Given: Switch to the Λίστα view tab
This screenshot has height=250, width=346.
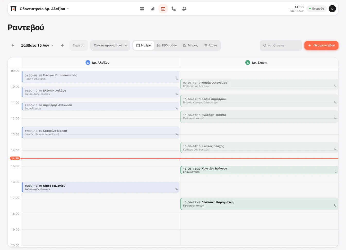Looking at the screenshot, I should pyautogui.click(x=210, y=45).
